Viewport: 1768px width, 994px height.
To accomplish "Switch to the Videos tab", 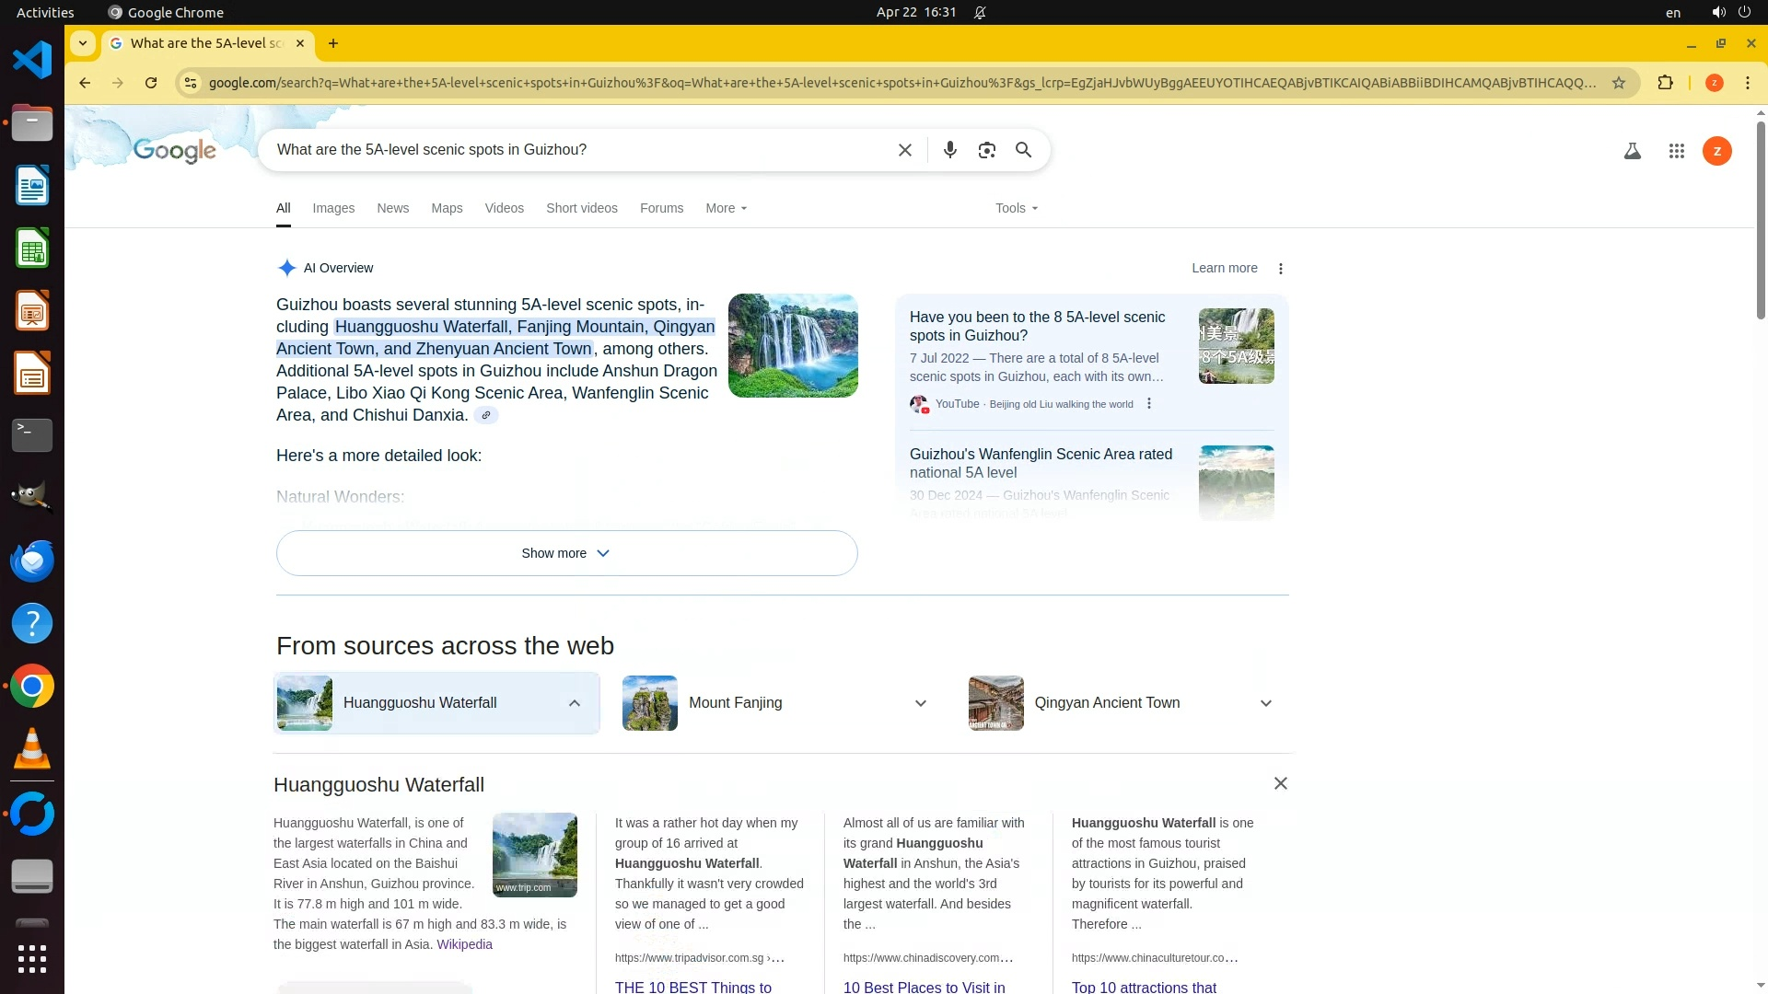I will point(504,208).
